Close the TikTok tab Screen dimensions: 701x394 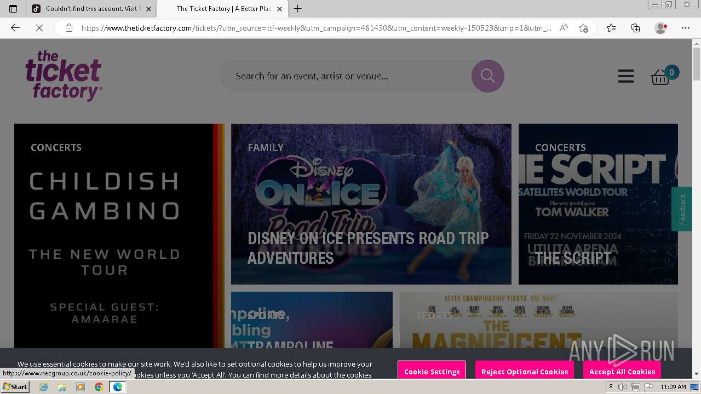click(x=148, y=9)
